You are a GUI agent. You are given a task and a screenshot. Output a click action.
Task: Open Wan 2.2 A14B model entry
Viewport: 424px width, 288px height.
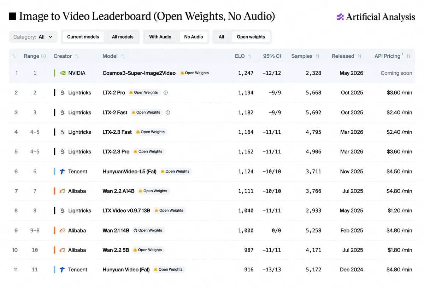click(x=118, y=191)
